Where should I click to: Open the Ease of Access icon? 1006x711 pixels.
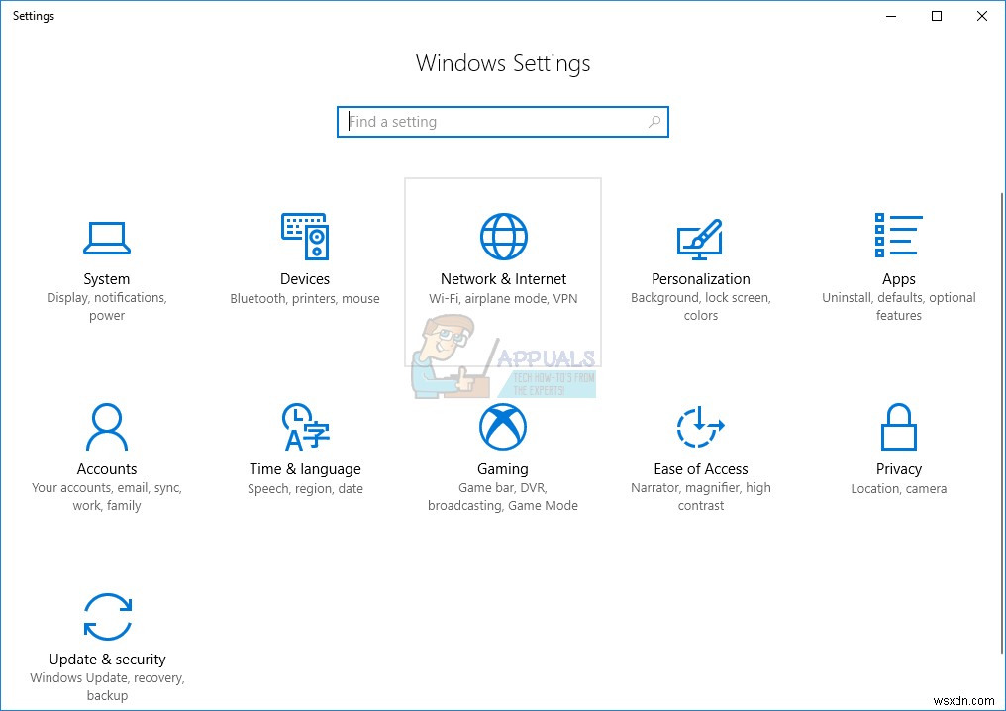tap(700, 427)
